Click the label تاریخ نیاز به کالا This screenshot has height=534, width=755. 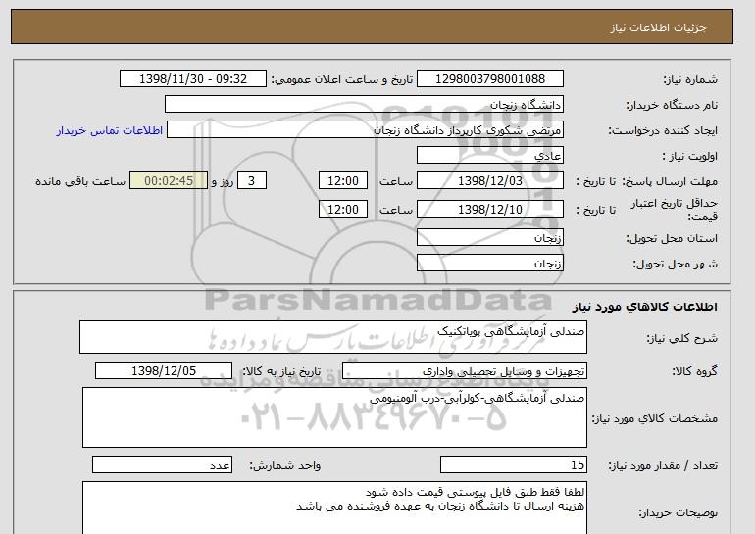[281, 371]
